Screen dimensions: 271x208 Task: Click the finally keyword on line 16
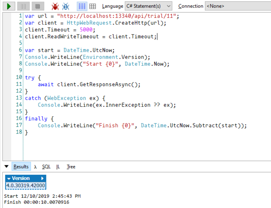tap(36, 119)
